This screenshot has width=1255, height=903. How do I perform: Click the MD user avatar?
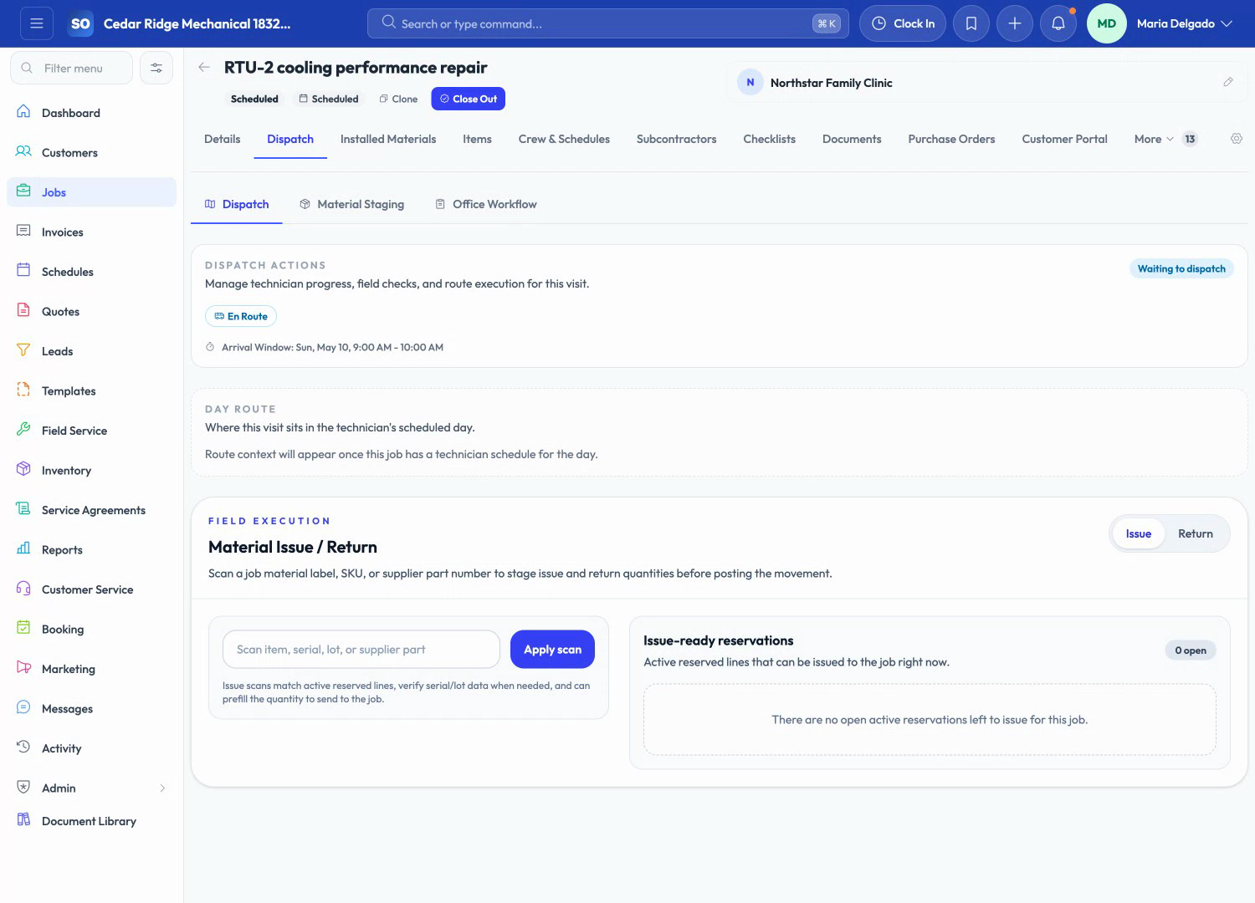(x=1106, y=23)
